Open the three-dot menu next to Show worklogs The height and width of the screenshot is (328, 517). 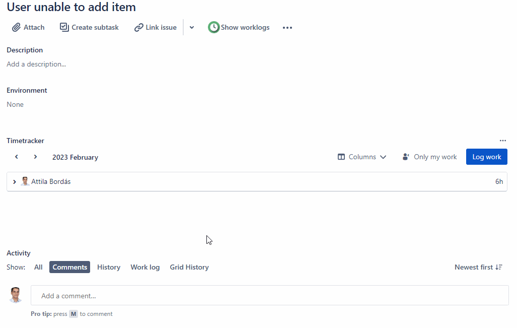coord(287,28)
